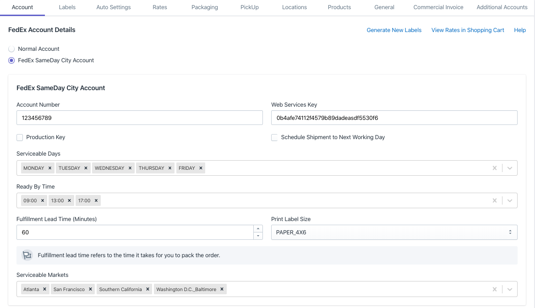Expand the Serviceable Markets dropdown arrow
Screen dimensions: 535x308
510,289
